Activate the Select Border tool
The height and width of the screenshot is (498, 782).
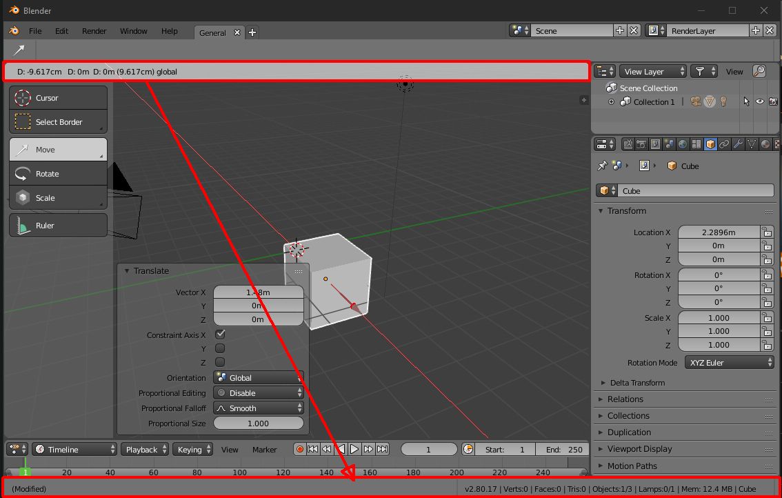coord(58,122)
